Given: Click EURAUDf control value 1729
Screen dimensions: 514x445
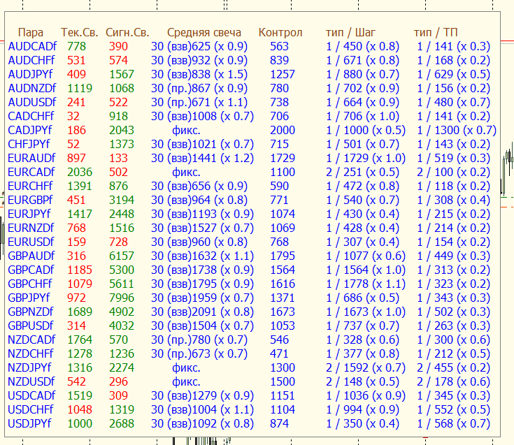Looking at the screenshot, I should [x=283, y=158].
